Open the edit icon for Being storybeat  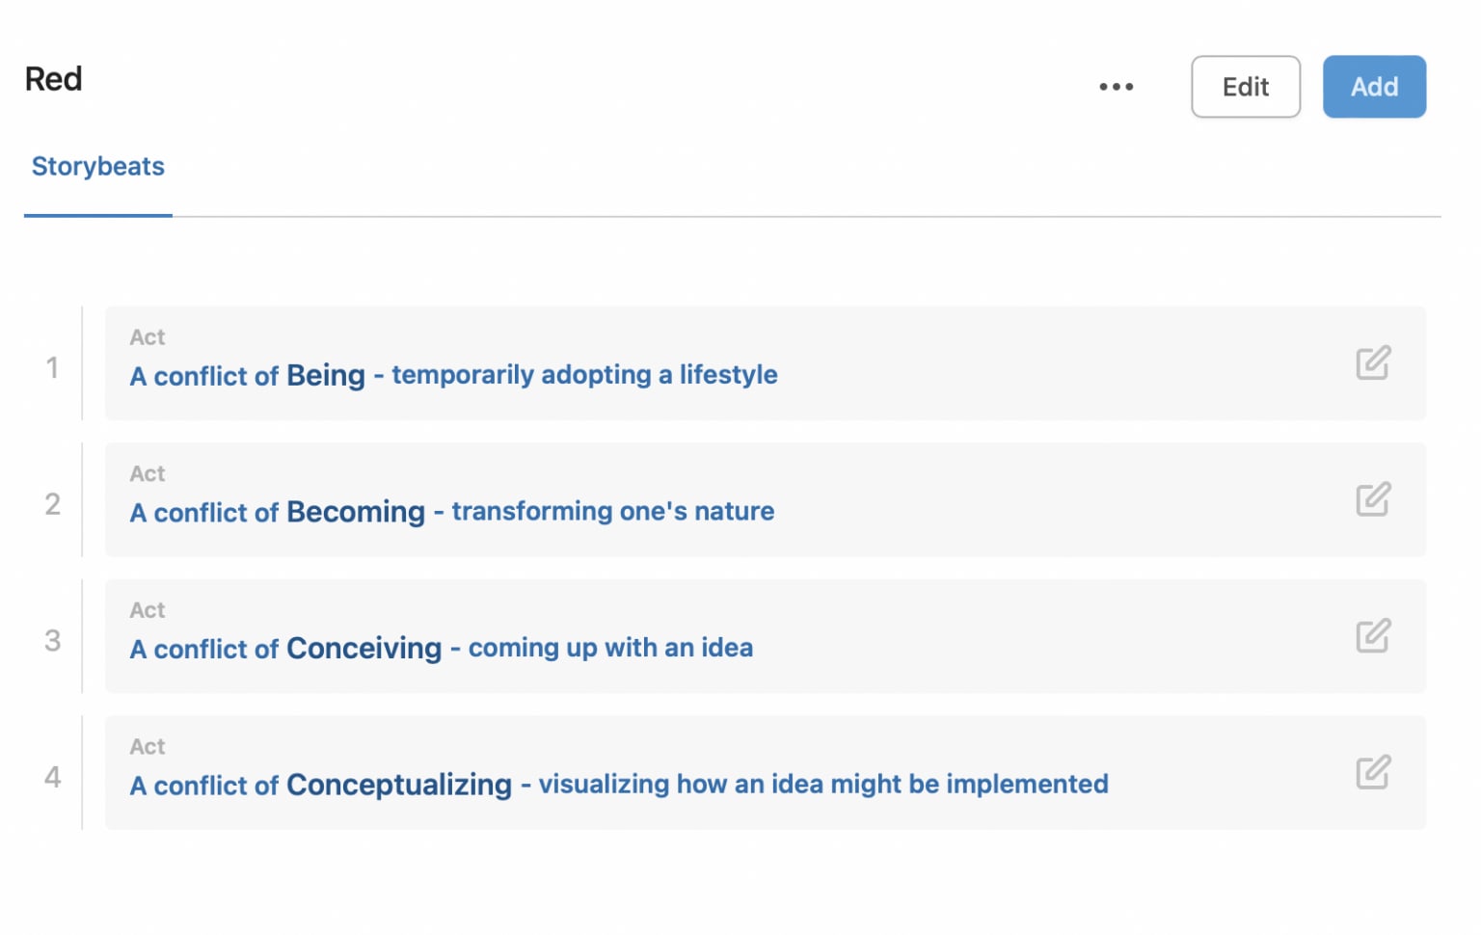[1373, 363]
